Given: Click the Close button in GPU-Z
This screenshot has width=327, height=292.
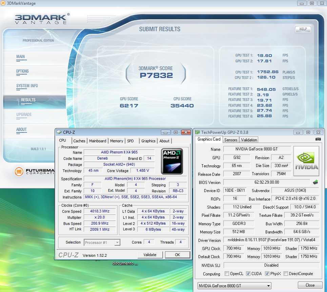Looking at the screenshot, I should (310, 285).
